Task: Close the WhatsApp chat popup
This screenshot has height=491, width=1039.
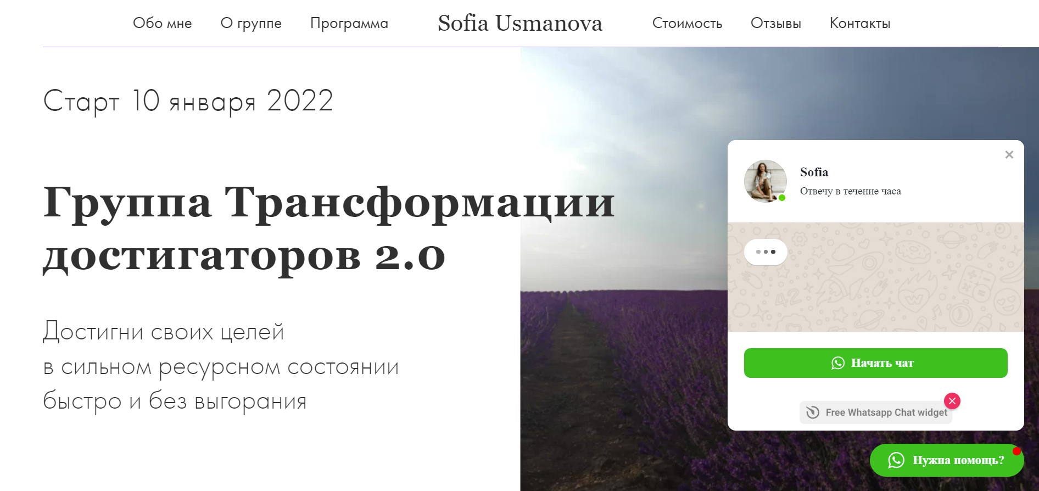Action: point(1009,155)
